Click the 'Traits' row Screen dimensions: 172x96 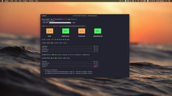70,66
